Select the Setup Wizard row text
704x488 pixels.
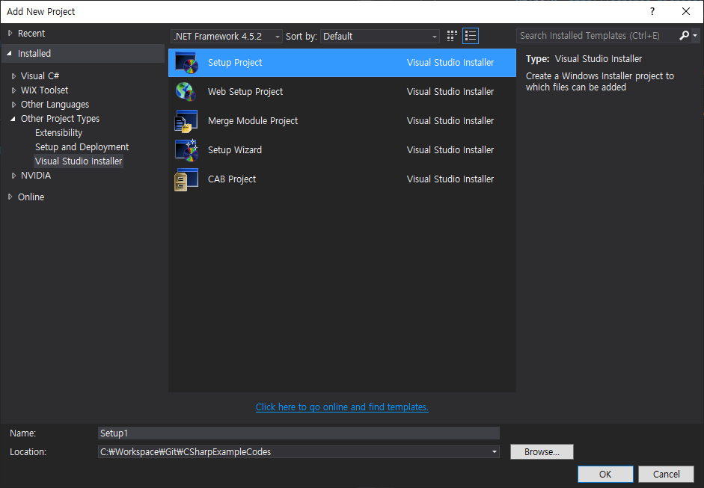235,149
